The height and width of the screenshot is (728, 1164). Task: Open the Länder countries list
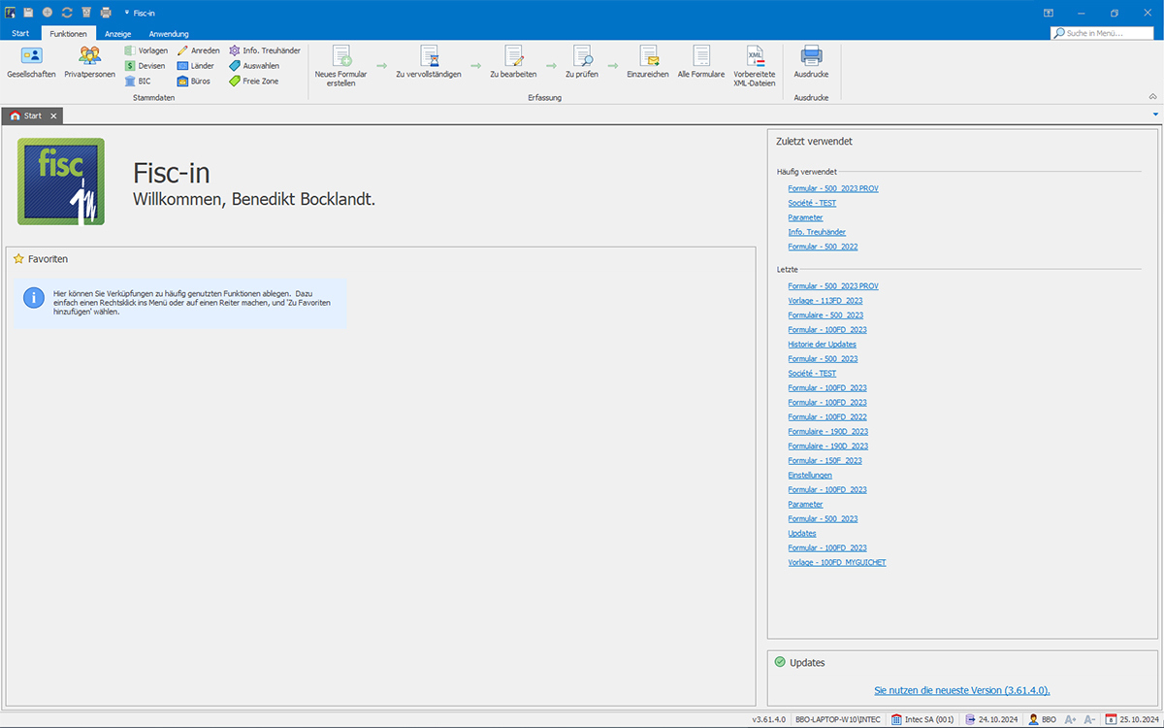[195, 66]
